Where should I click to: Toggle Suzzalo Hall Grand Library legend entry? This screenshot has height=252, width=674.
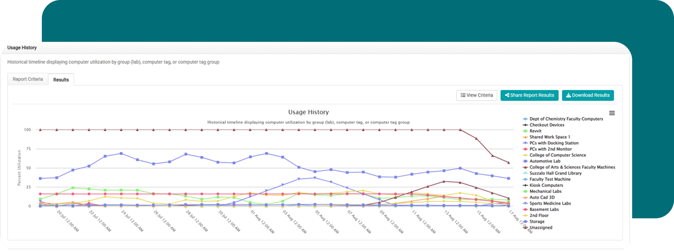point(552,173)
